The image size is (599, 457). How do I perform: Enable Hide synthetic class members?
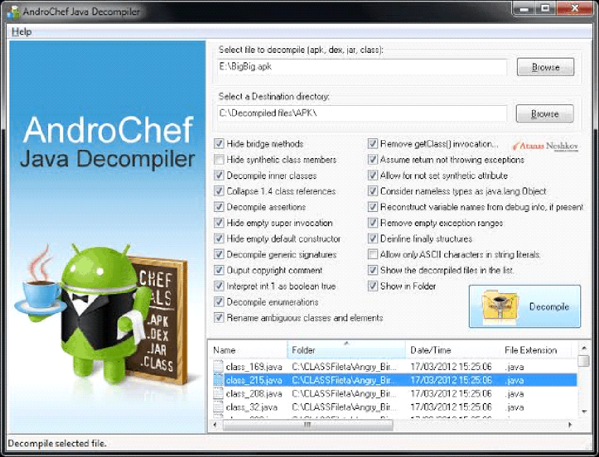219,159
